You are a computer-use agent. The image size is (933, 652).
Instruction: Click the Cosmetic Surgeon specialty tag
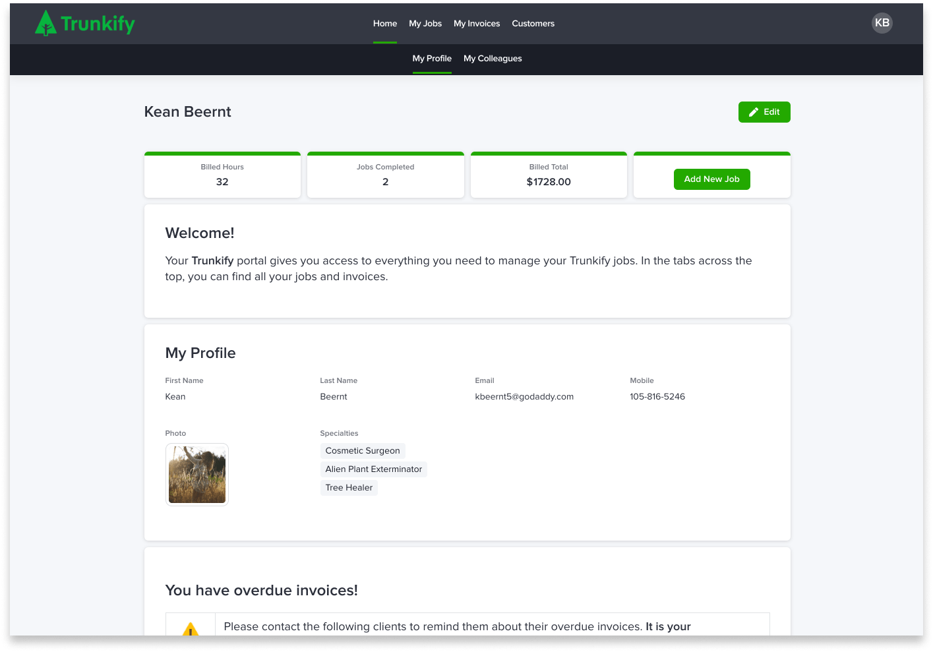coord(363,451)
